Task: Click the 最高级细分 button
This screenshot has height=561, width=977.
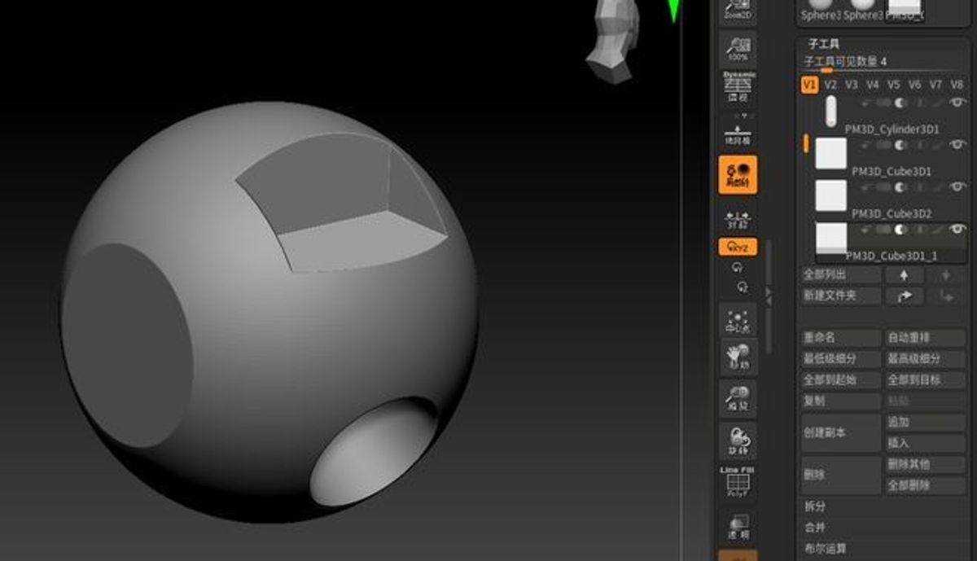Action: pos(925,359)
